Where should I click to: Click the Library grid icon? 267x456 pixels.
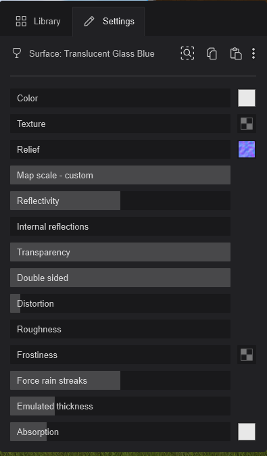tap(21, 21)
